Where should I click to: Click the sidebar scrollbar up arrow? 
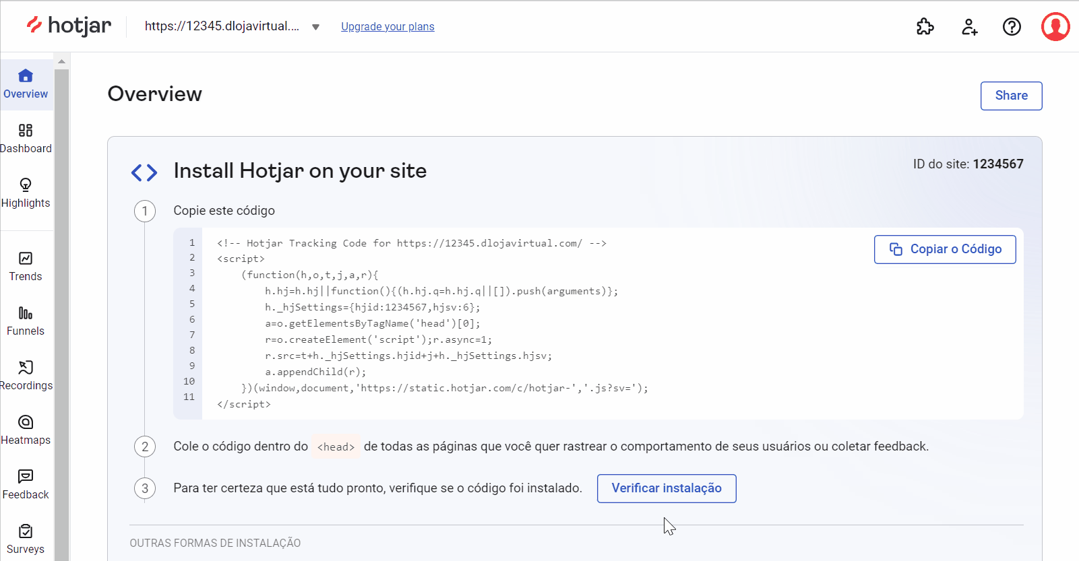(61, 61)
